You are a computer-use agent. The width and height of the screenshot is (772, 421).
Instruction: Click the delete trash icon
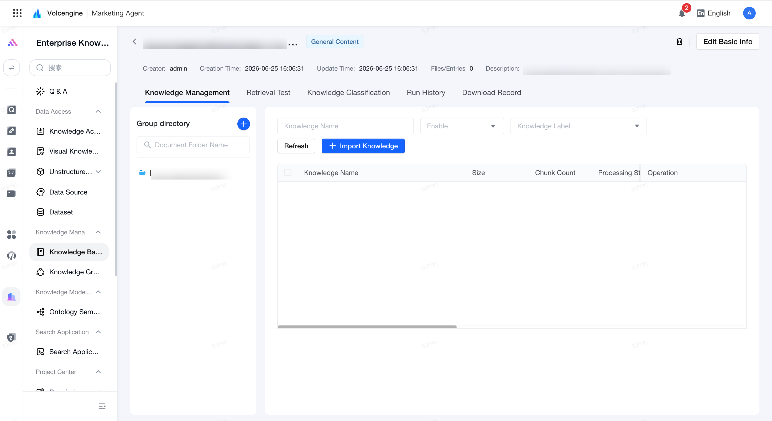pos(679,41)
